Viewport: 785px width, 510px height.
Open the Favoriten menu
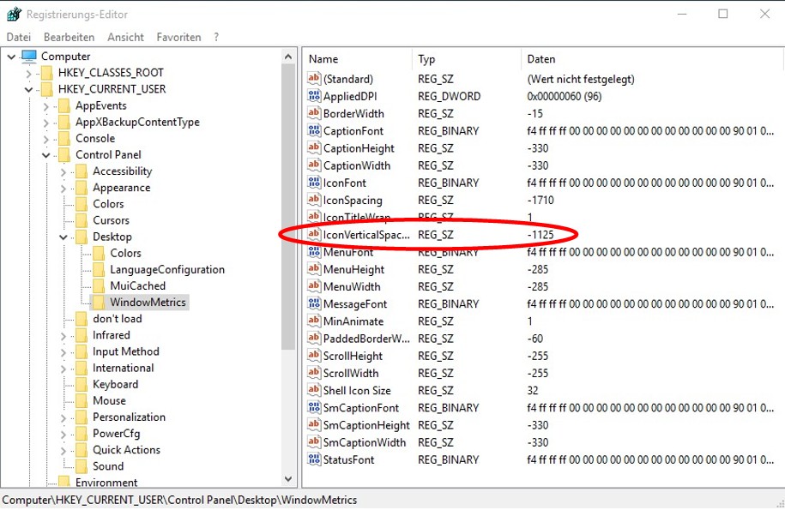[178, 38]
